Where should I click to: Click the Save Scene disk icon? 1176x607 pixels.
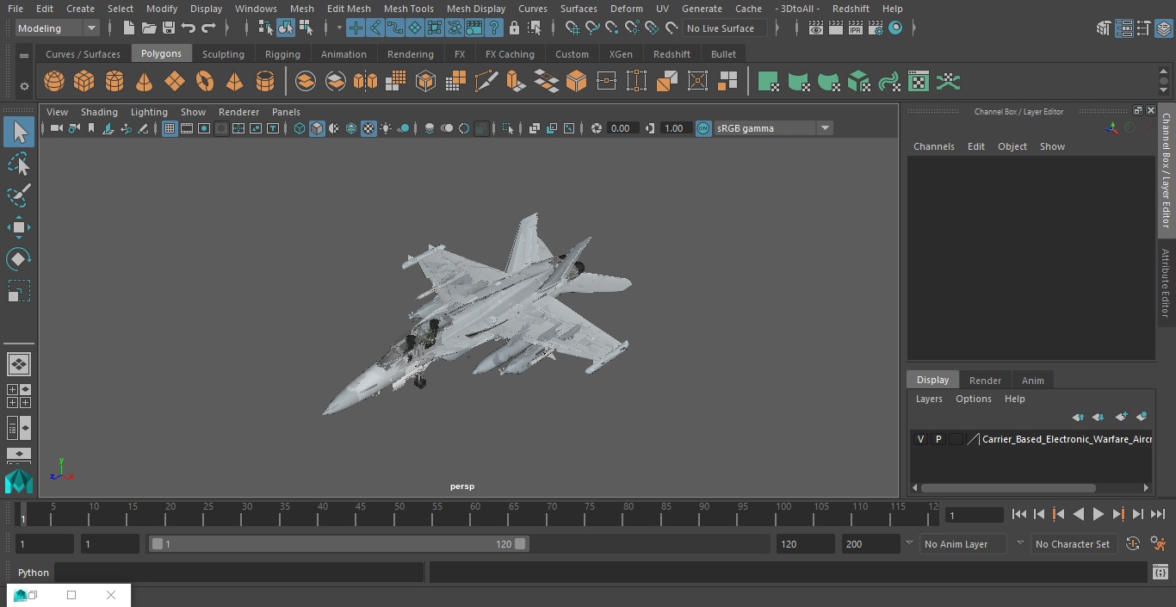click(x=169, y=28)
